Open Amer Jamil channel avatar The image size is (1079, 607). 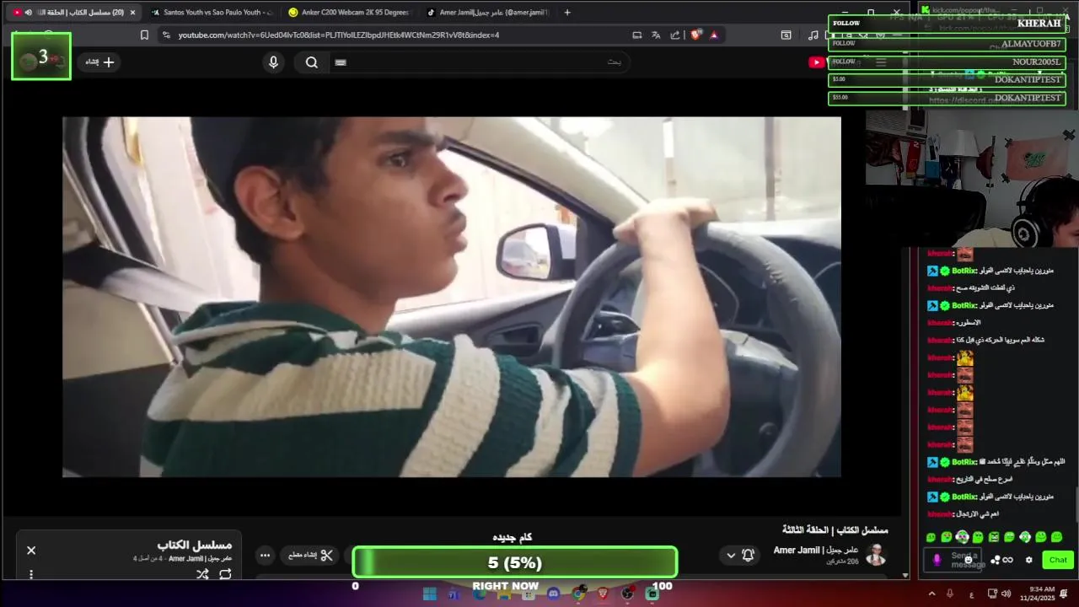(x=877, y=555)
